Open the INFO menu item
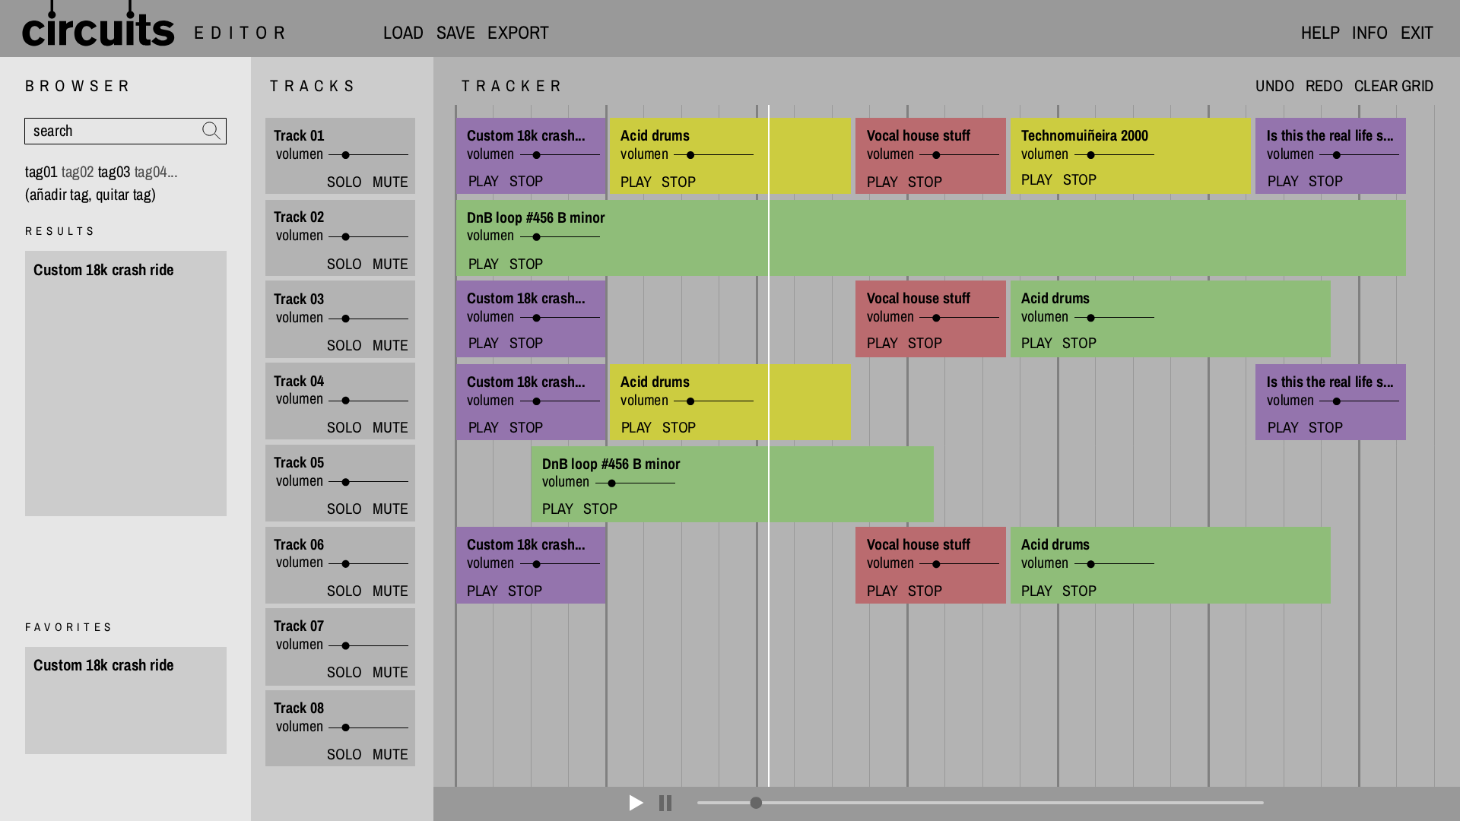 (x=1370, y=33)
